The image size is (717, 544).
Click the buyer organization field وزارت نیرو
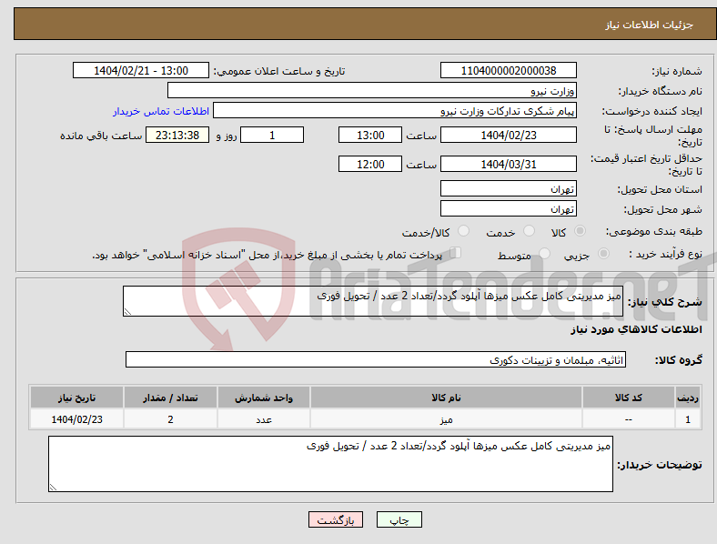pyautogui.click(x=372, y=90)
